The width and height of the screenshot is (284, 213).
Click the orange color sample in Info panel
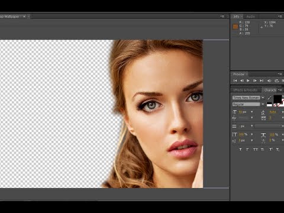[x=235, y=27]
